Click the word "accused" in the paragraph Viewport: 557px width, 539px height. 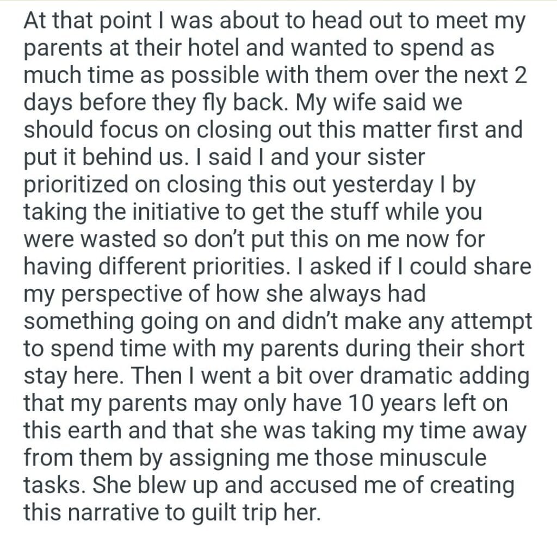[x=273, y=486]
